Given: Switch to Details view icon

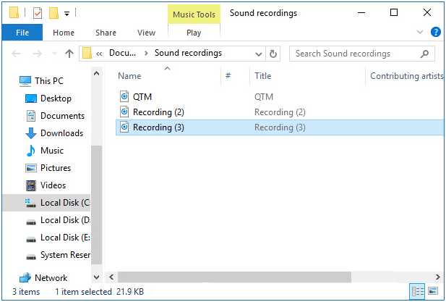Looking at the screenshot, I should click(x=417, y=291).
